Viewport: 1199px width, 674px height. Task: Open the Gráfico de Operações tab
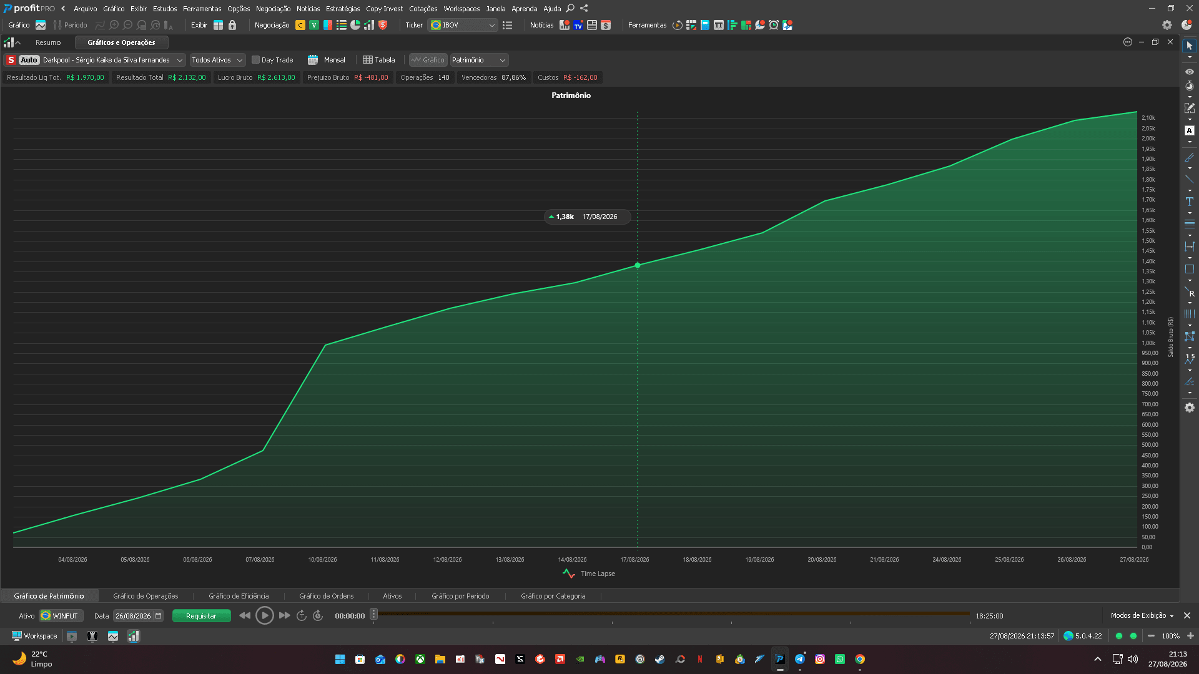(146, 596)
